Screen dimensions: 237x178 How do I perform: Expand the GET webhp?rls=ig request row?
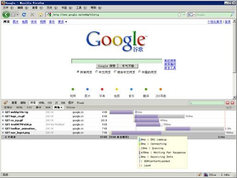coord(3,112)
